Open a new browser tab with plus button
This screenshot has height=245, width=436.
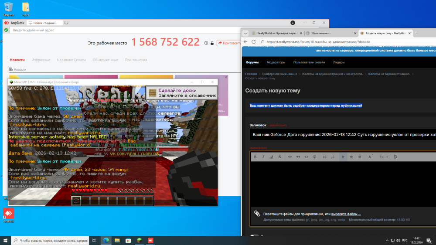pos(417,33)
